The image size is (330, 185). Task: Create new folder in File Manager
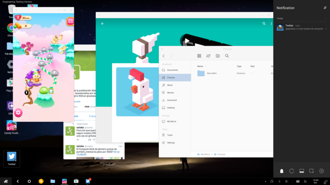coord(218,56)
